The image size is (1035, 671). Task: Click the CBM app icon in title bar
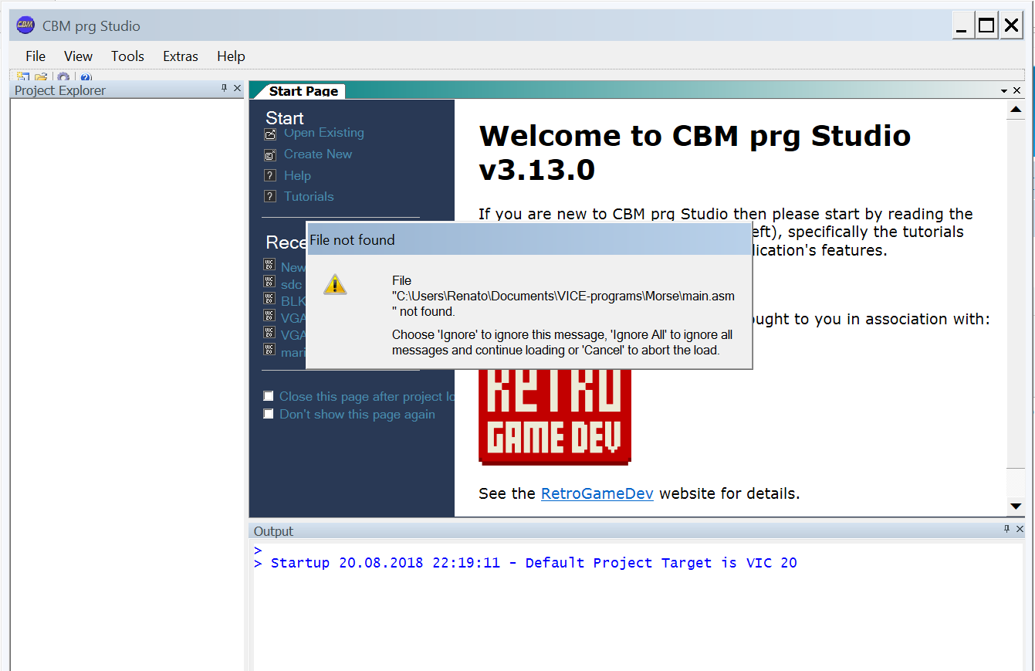pyautogui.click(x=25, y=25)
